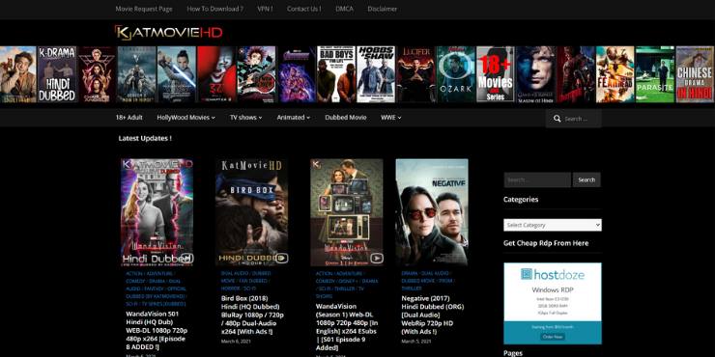The width and height of the screenshot is (715, 357).
Task: Click Order Now in hostdoze ad
Action: (553, 337)
